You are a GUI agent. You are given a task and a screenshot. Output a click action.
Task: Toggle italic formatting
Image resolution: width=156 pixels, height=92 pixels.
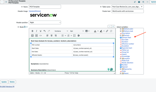tap(36, 31)
